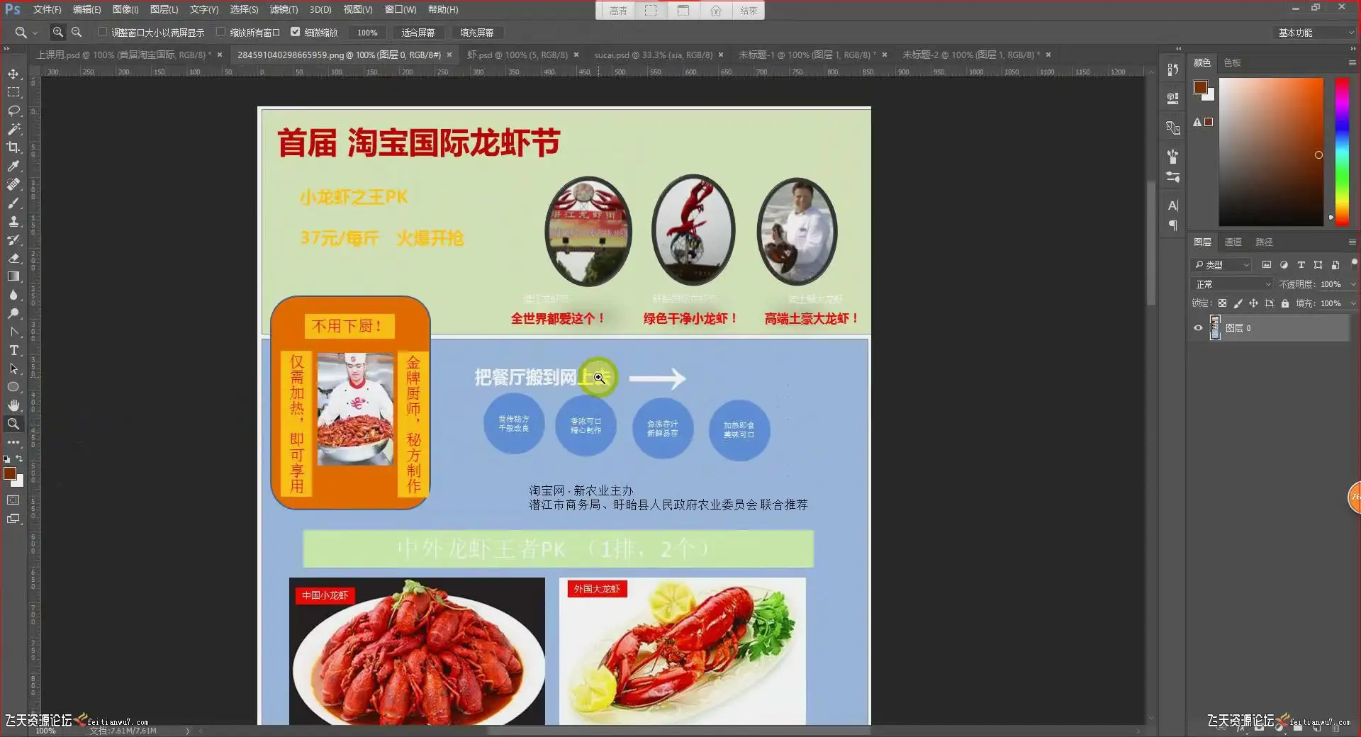Screen dimensions: 1361x737
Task: Toggle pixel layer filter
Action: (x=1267, y=265)
